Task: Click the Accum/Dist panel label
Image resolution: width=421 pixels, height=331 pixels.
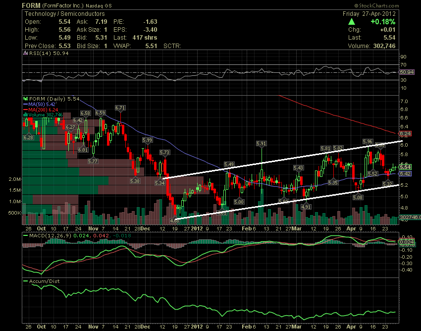Action: click(x=44, y=281)
